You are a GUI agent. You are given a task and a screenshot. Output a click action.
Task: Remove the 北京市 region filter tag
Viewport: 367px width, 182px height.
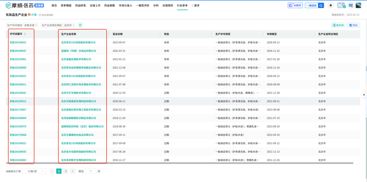coord(73,25)
